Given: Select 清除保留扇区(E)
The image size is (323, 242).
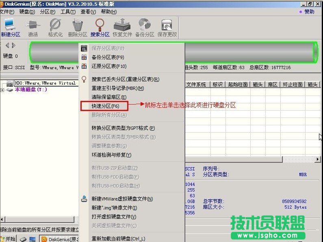Looking at the screenshot, I should [109, 97].
